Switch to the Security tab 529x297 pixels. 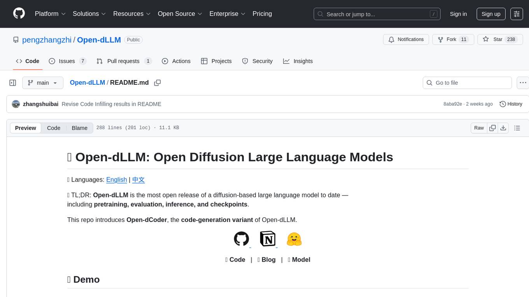click(x=257, y=61)
